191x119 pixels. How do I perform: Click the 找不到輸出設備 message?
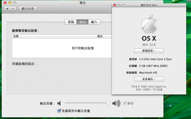(x=83, y=48)
